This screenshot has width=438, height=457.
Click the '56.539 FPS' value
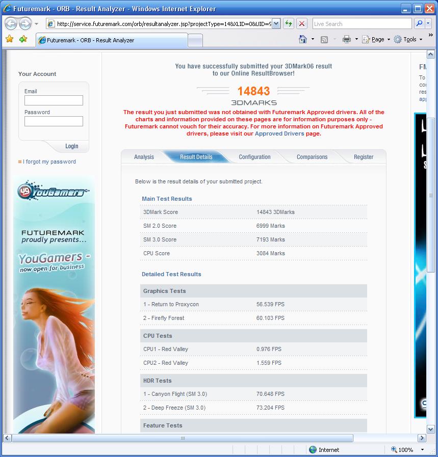[x=270, y=304]
